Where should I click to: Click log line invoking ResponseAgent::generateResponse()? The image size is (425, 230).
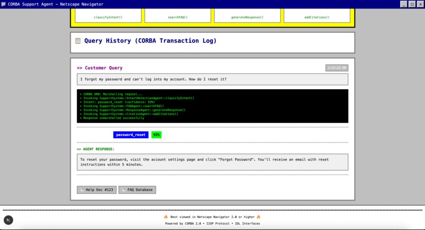coord(132,110)
